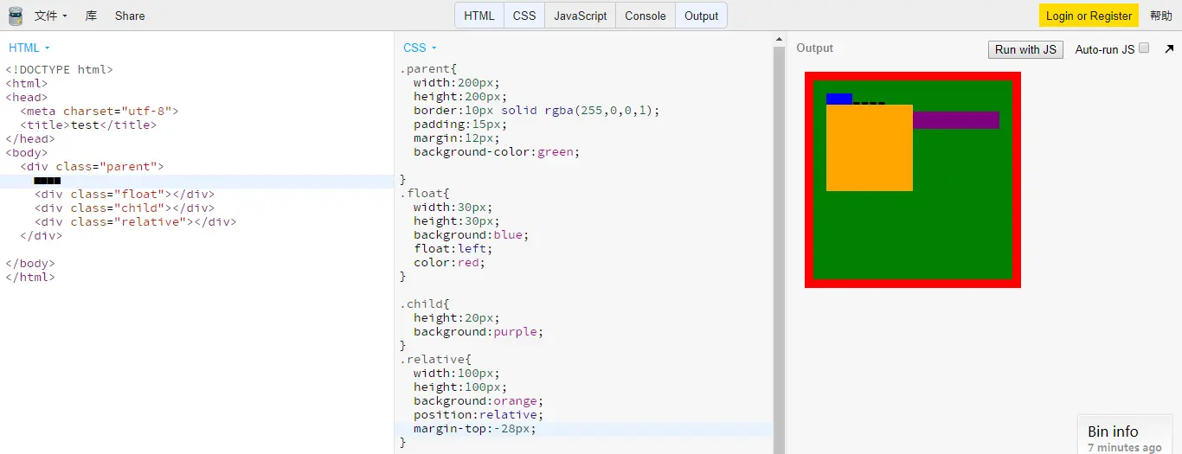Viewport: 1182px width, 454px height.
Task: Click the CSS panel vertical scrollbar
Action: (x=779, y=251)
